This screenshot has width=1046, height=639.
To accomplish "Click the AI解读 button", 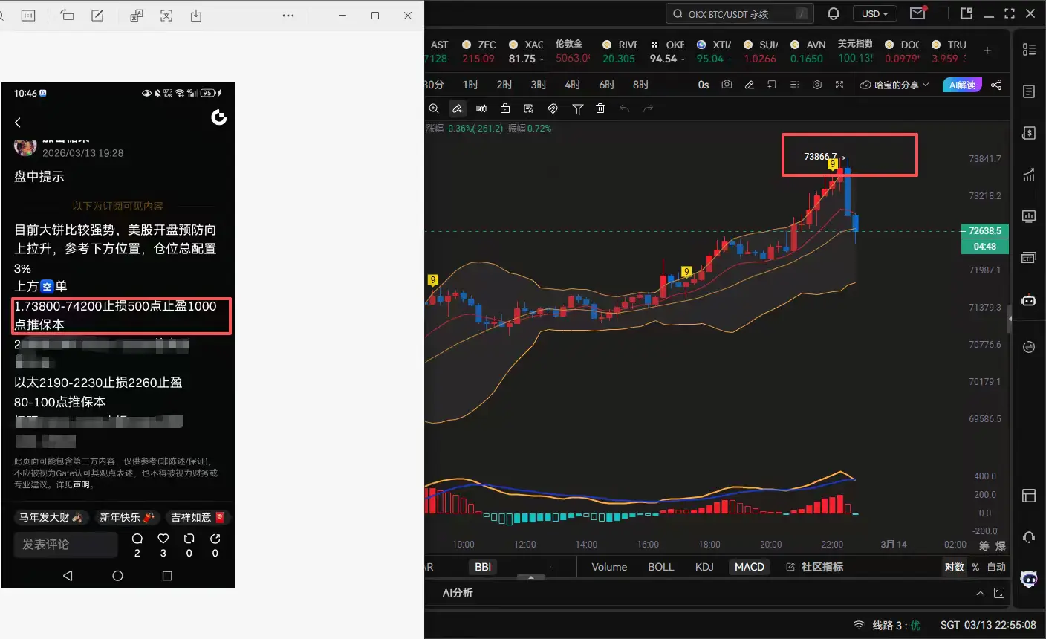I will tap(962, 85).
